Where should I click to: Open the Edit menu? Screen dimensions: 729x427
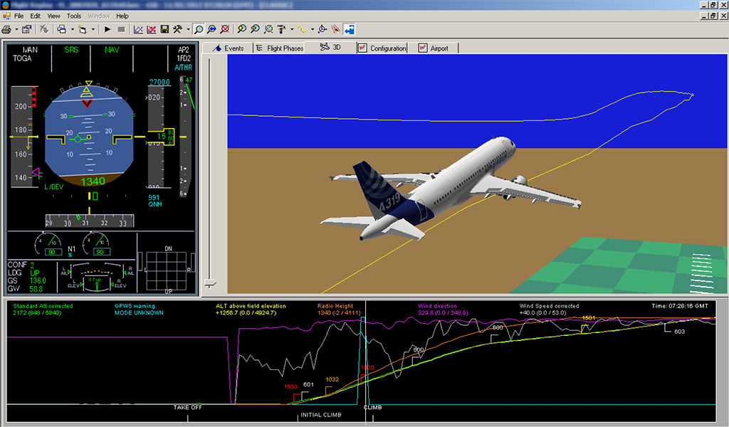(36, 16)
